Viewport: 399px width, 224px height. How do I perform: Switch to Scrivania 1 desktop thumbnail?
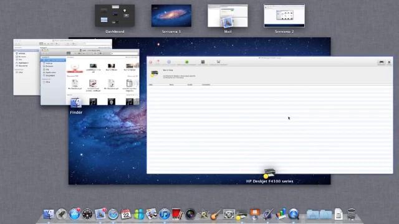171,16
